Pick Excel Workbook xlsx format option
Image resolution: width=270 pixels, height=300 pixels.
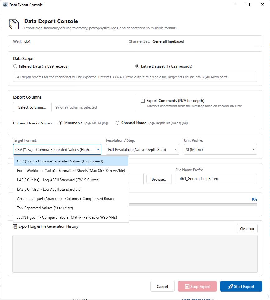71,171
